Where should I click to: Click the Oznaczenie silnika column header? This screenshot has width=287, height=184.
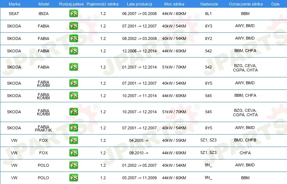pos(246,4)
